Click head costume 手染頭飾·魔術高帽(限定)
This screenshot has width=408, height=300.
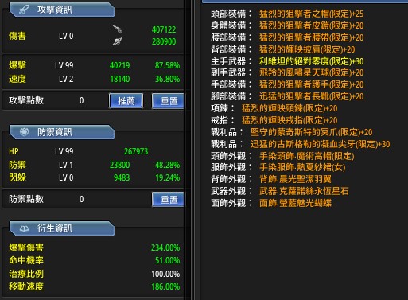307,156
